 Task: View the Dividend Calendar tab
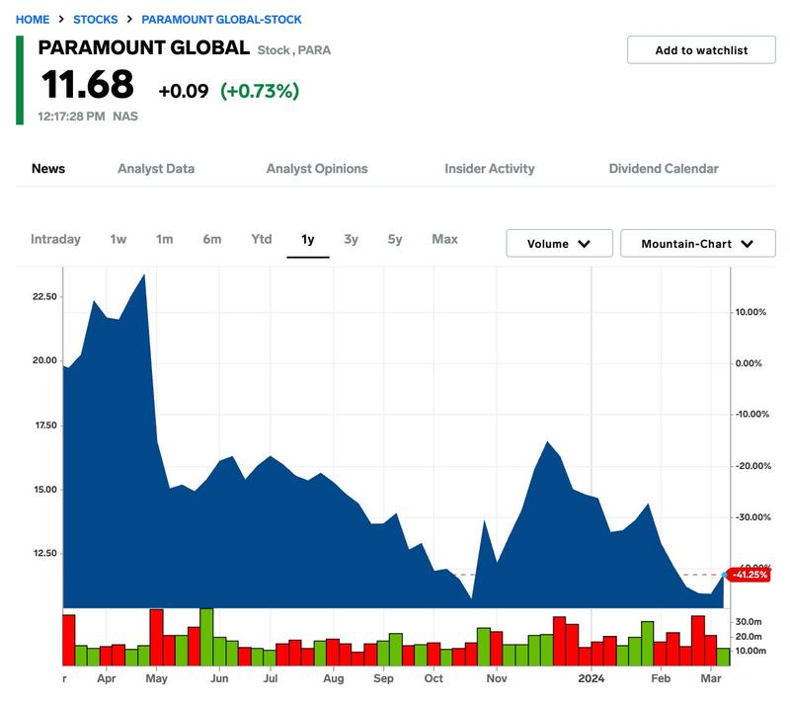[664, 169]
